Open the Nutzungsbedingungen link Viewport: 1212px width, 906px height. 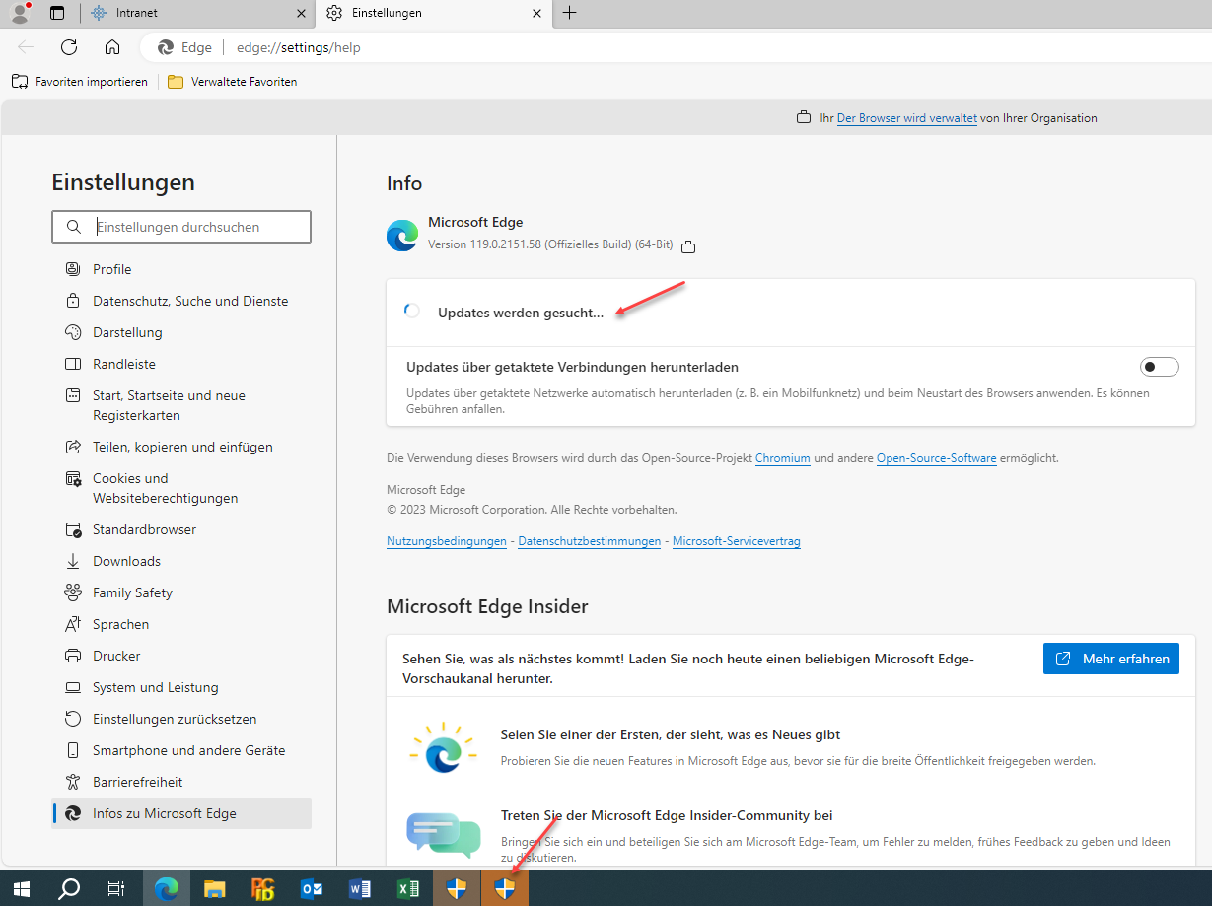tap(446, 541)
